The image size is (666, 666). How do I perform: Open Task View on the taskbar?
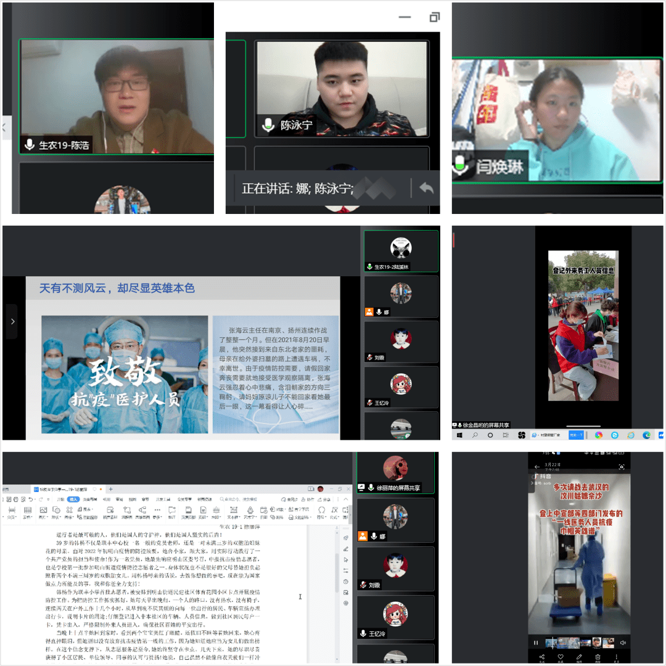tap(506, 435)
